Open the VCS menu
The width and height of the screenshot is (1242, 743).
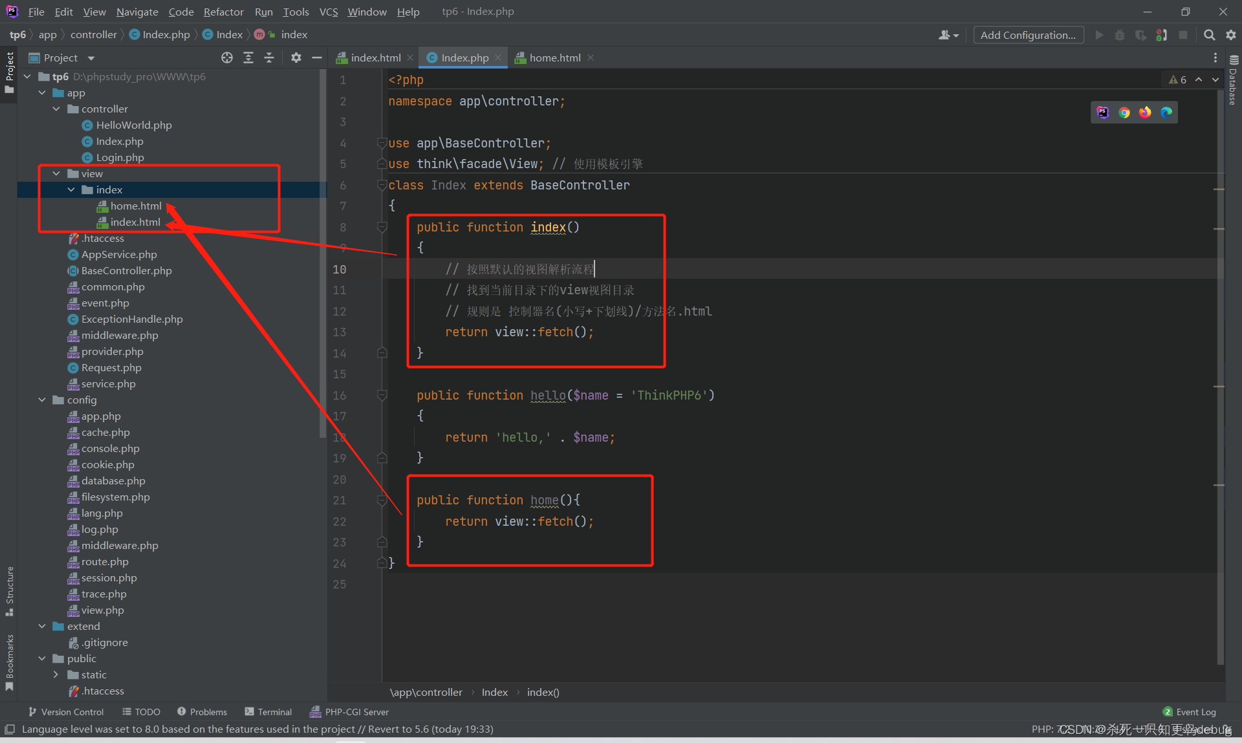coord(329,12)
